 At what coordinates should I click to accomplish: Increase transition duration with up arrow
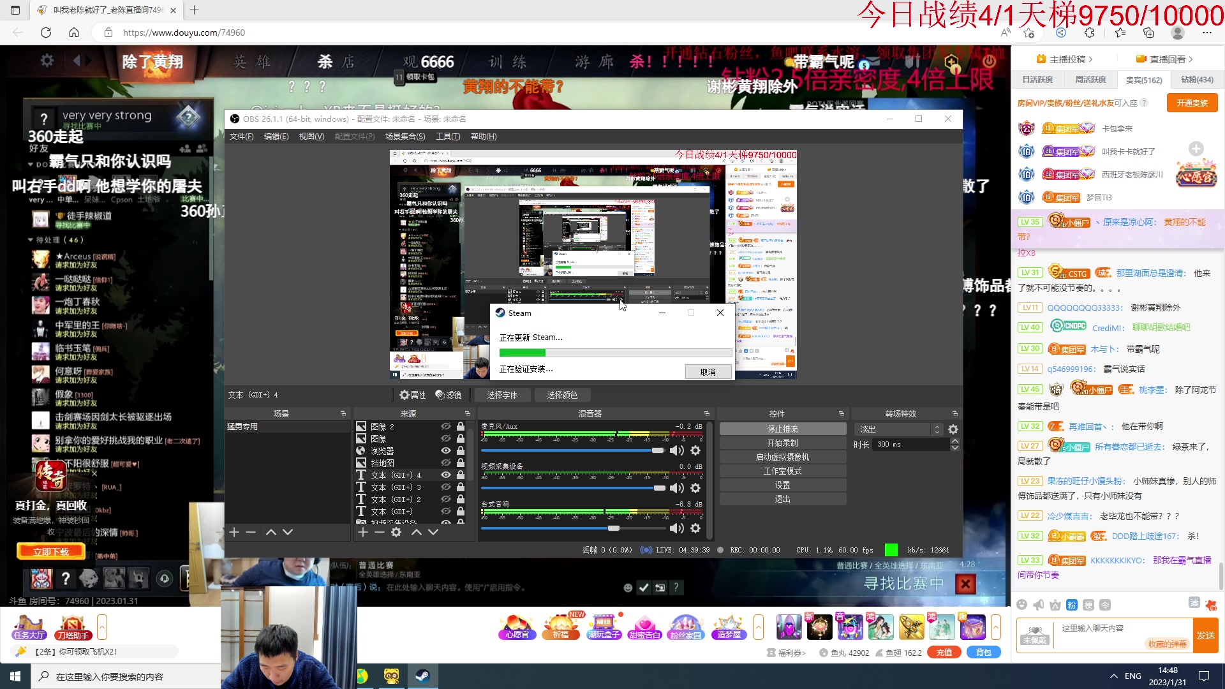point(954,441)
